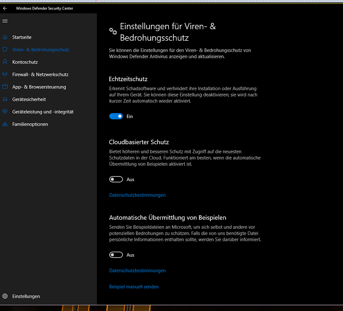343x311 pixels.
Task: Enable the Cloudbasierter Schutz toggle
Action: 116,179
